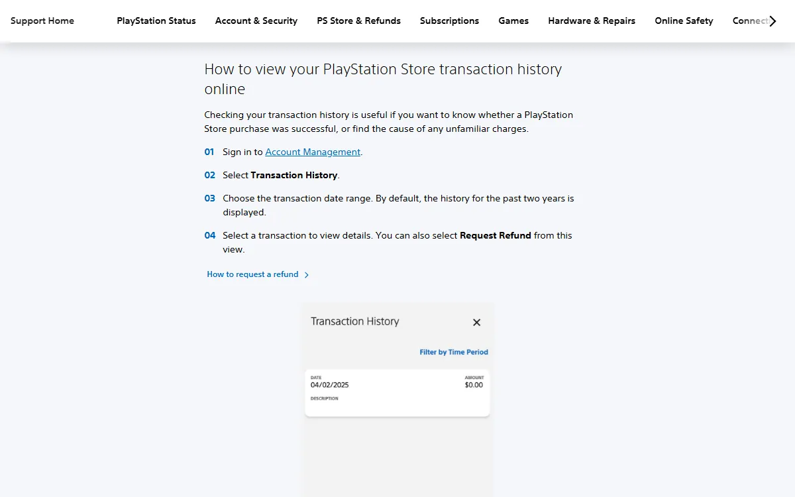
Task: Click the Transaction History screenshot image
Action: (398, 400)
